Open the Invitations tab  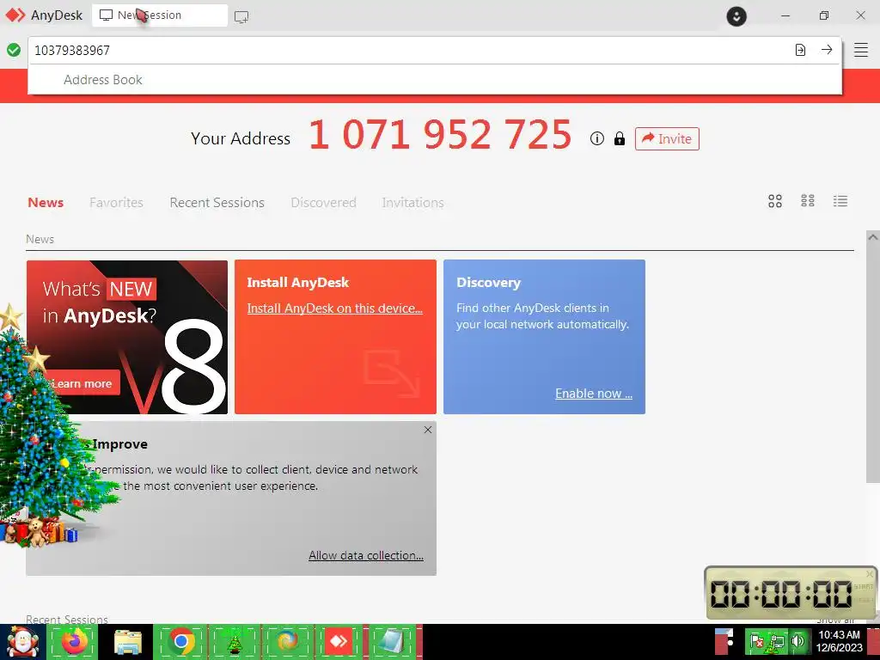(412, 203)
